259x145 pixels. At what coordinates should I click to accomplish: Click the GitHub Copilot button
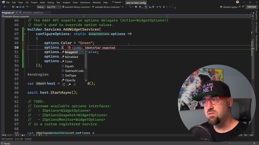[x=229, y=7]
